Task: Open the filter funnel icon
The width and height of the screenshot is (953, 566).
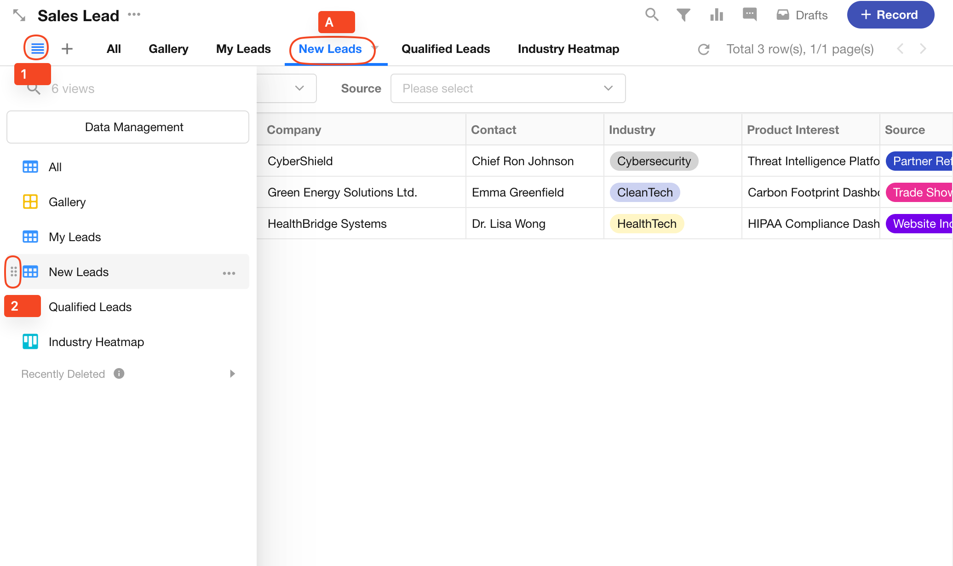Action: click(683, 15)
